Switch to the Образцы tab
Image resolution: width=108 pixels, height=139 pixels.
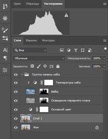(x=32, y=4)
